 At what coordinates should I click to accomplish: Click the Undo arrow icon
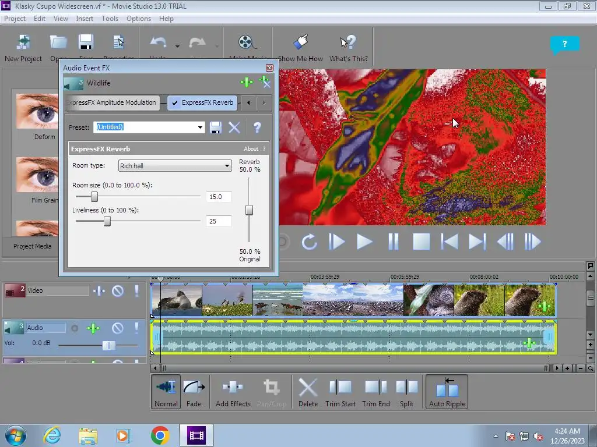tap(159, 42)
